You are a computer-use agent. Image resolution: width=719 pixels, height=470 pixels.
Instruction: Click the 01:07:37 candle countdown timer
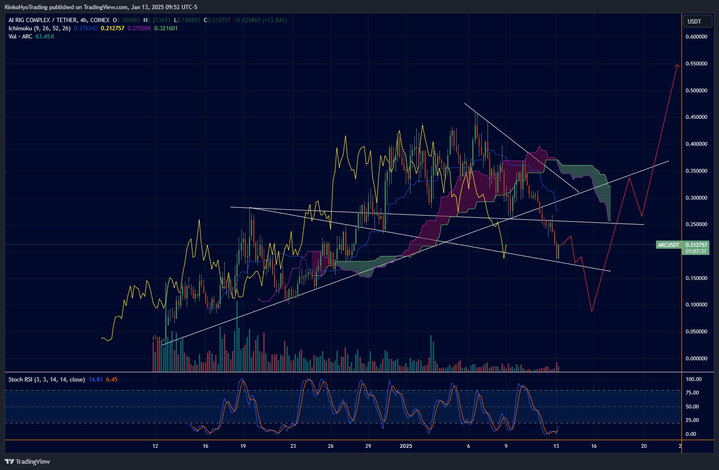696,251
